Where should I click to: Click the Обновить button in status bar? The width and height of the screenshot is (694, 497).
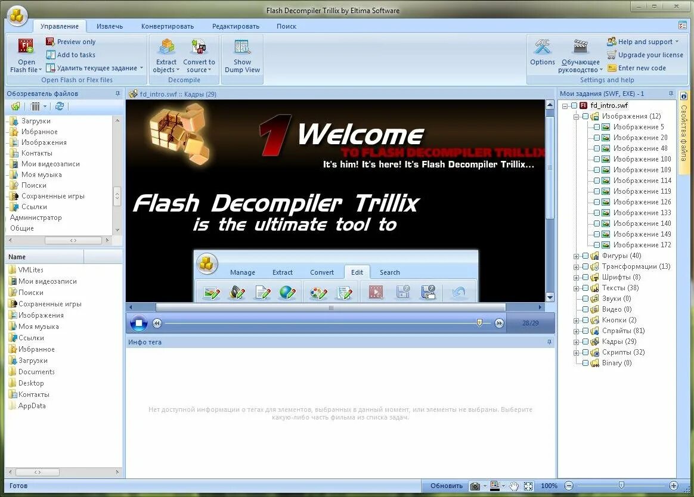point(446,486)
